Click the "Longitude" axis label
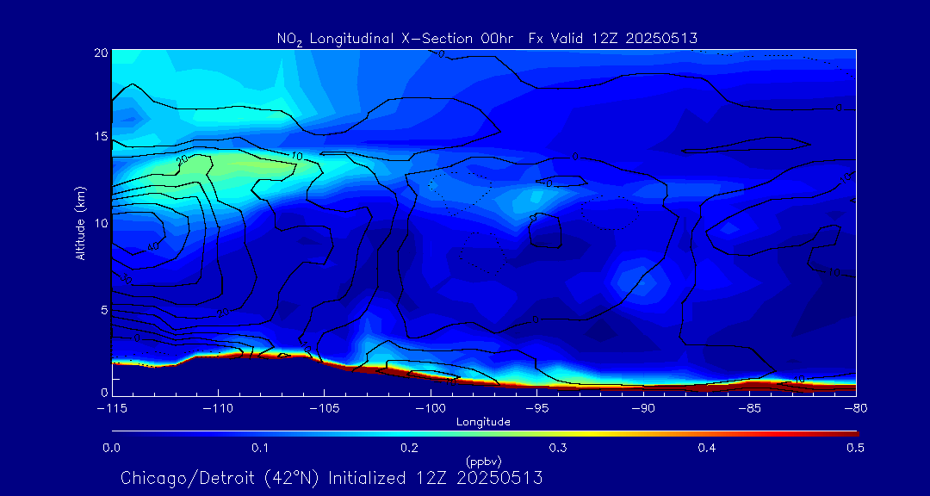Viewport: 930px width, 496px height. pyautogui.click(x=483, y=423)
